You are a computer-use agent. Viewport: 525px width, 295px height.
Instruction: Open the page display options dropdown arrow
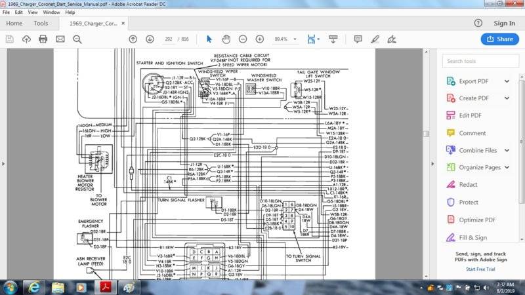(318, 39)
